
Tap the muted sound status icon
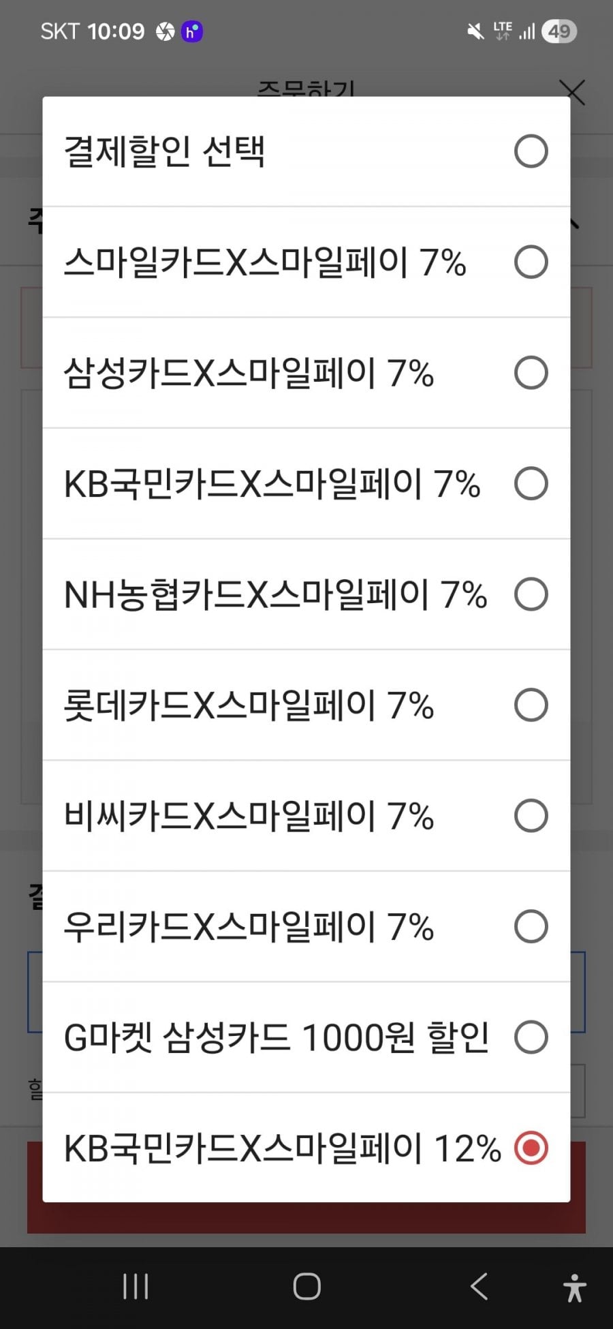[x=475, y=31]
